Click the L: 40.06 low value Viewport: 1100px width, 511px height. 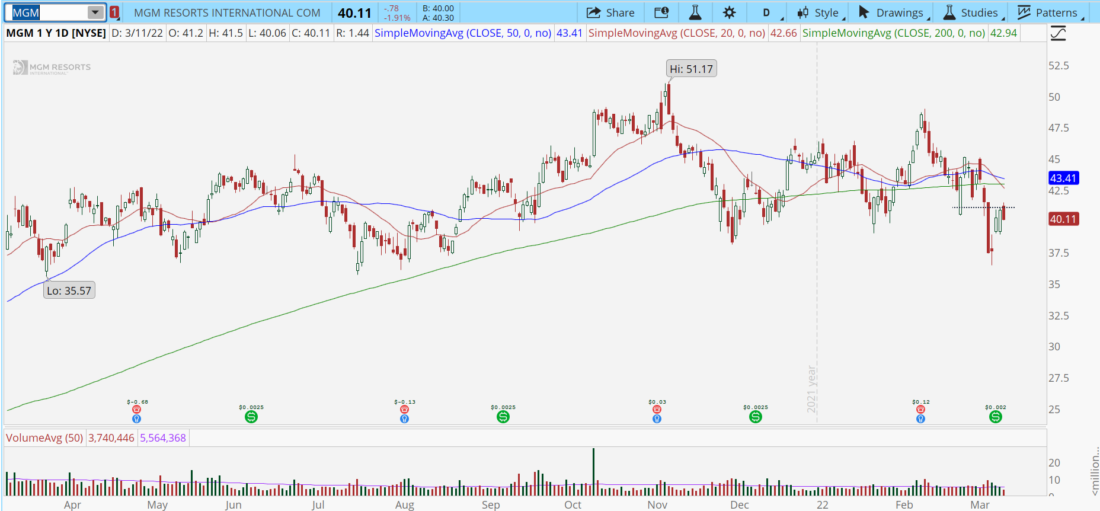tap(267, 33)
